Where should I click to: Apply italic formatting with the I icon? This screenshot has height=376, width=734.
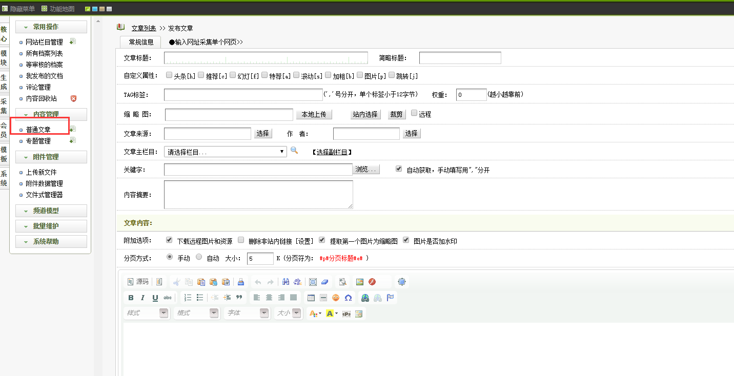pos(142,298)
